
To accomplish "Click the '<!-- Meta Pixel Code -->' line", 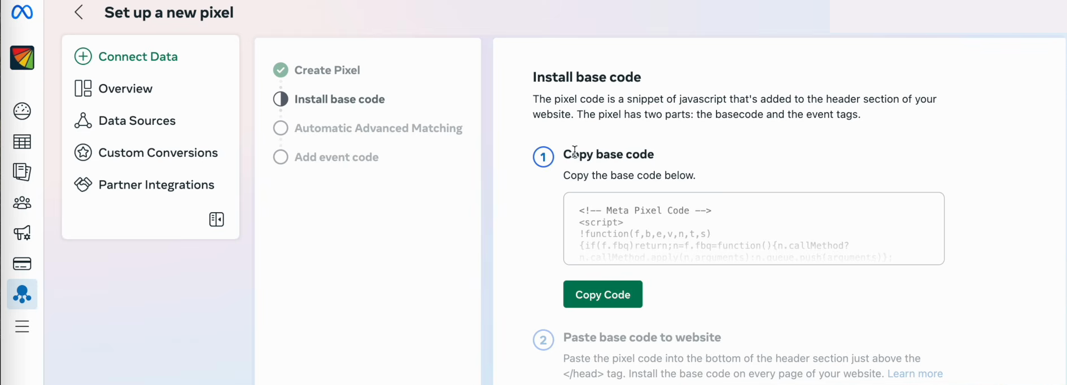I will [x=645, y=211].
